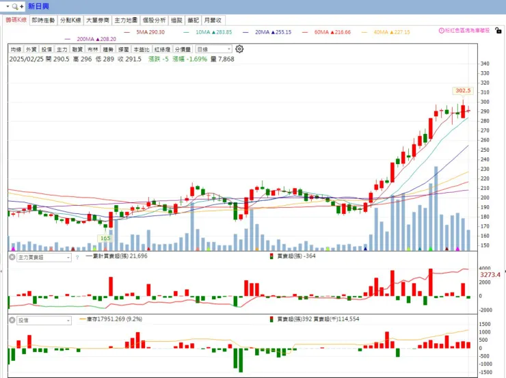
Task: Click the 庫存17951.269 (9.2%) legend
Action: point(111,319)
